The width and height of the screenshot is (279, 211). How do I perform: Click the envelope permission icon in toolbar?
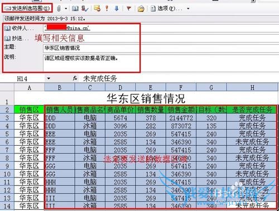(97, 8)
